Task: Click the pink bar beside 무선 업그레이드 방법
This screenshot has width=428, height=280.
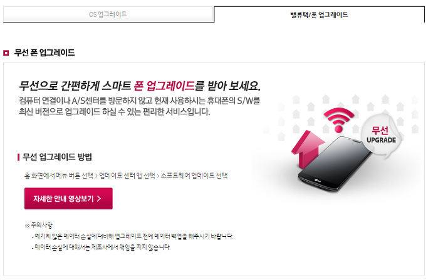Action: point(18,157)
